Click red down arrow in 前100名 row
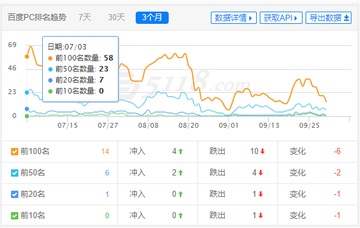The width and height of the screenshot is (360, 228). pos(262,152)
